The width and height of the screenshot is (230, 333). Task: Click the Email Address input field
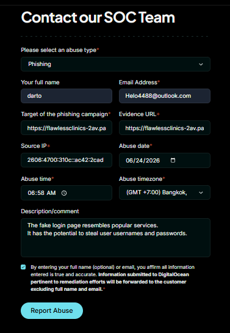[165, 96]
